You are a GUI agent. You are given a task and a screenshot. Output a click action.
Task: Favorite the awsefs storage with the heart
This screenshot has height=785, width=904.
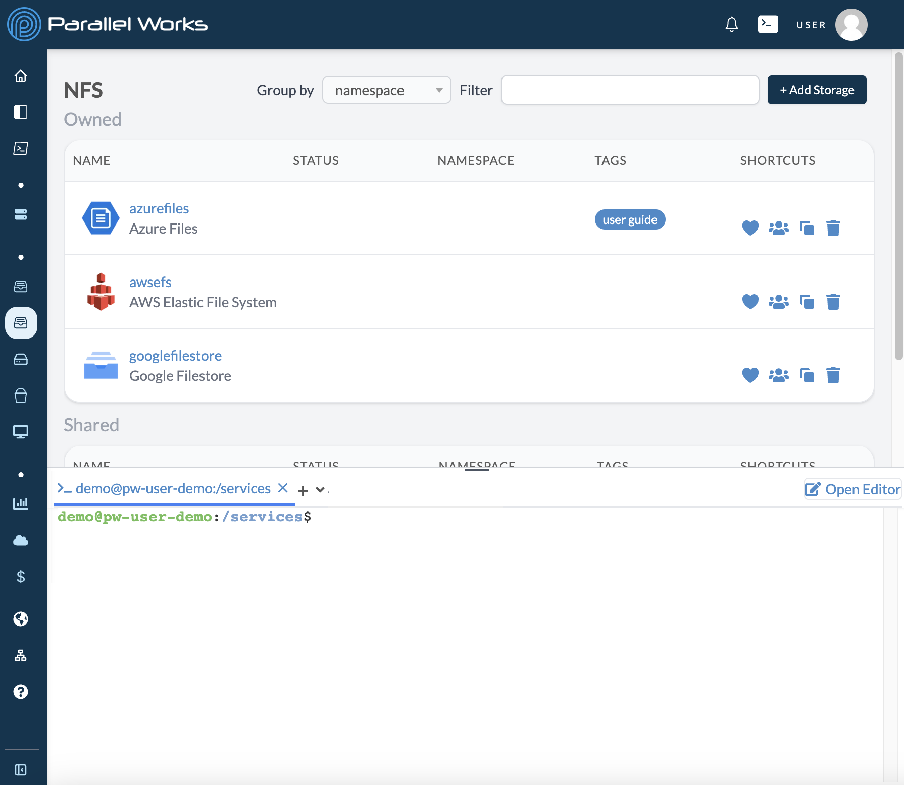[750, 302]
